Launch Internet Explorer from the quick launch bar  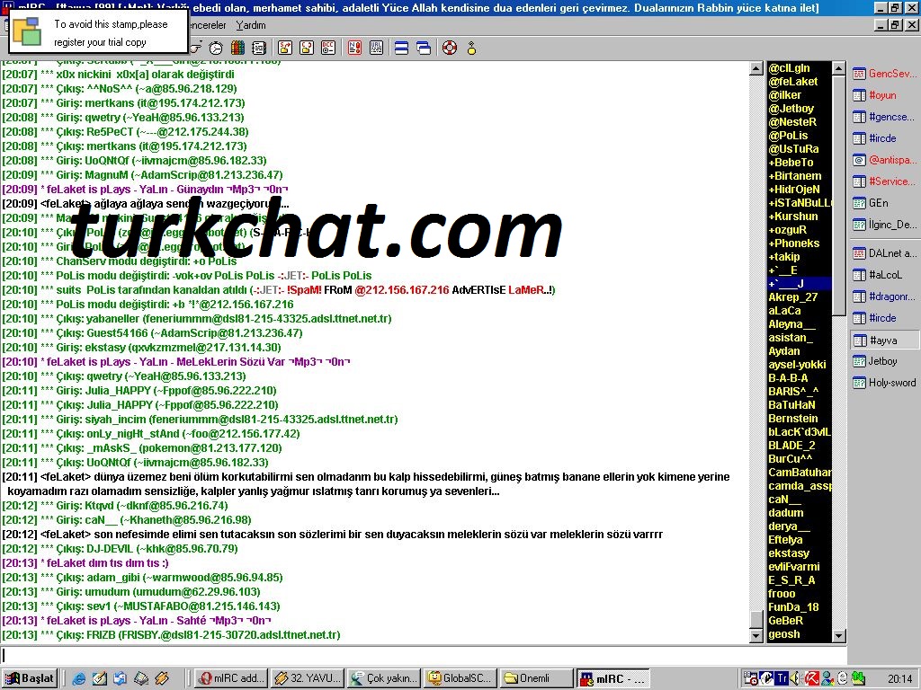(x=78, y=679)
